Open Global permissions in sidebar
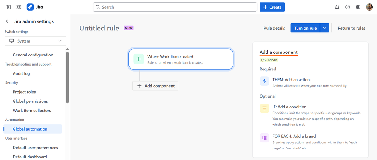Screen dimensions: 377x160 pos(30,101)
